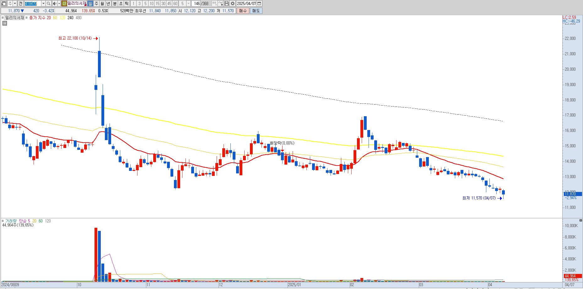Click the grid table icon under chart title
583x289 pixels.
(x=5, y=23)
